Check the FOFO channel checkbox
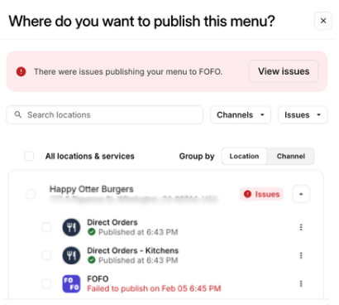Viewport: 339px width, 305px height. pos(46,283)
